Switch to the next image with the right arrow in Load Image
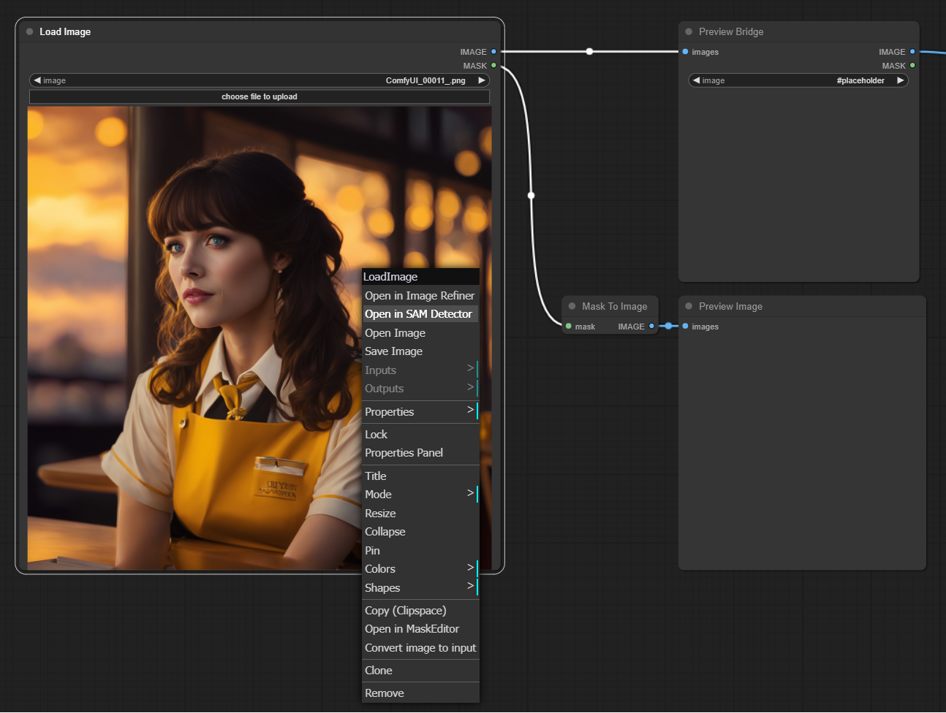Screen dimensions: 946x713 click(482, 80)
